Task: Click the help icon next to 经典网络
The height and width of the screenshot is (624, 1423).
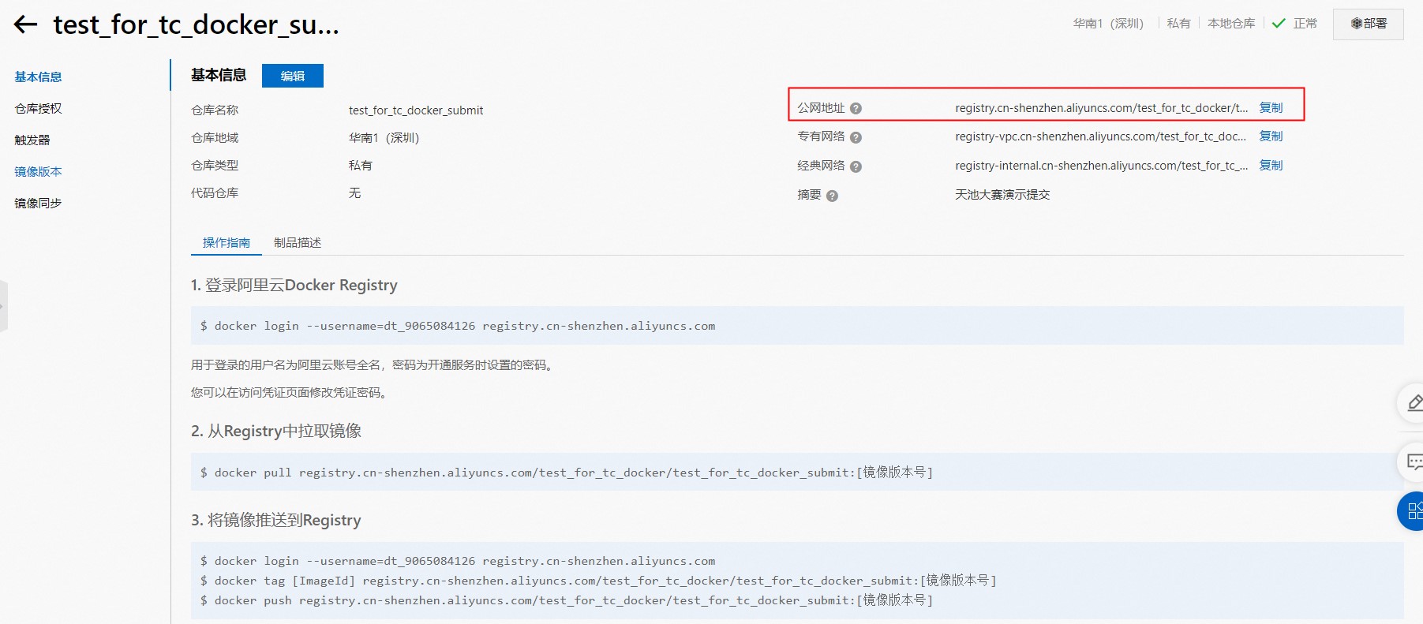Action: coord(856,166)
